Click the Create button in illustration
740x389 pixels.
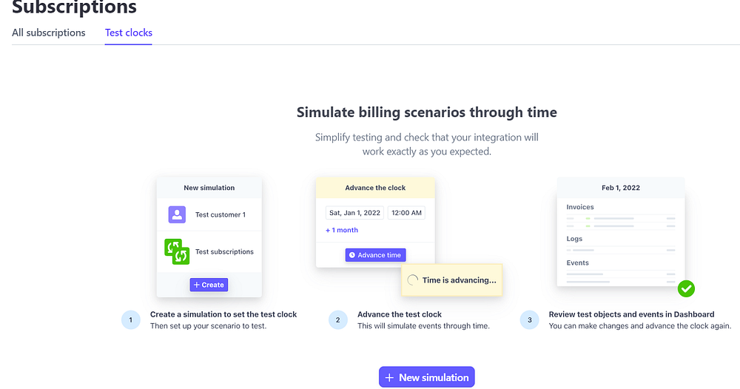(209, 285)
